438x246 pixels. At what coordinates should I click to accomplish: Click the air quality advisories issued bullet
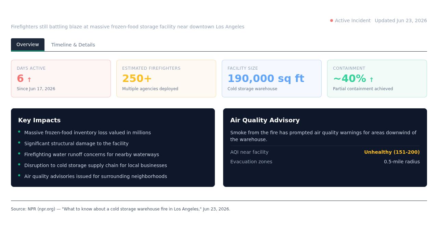pos(95,176)
